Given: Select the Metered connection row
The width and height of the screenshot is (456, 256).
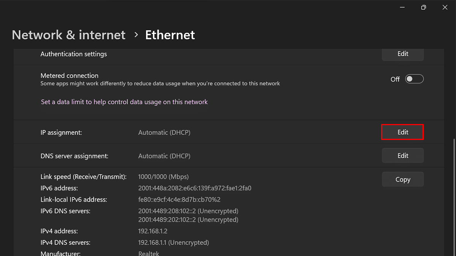Looking at the screenshot, I should coord(152,79).
